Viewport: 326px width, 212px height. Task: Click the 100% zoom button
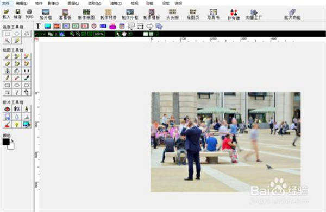click(x=99, y=34)
